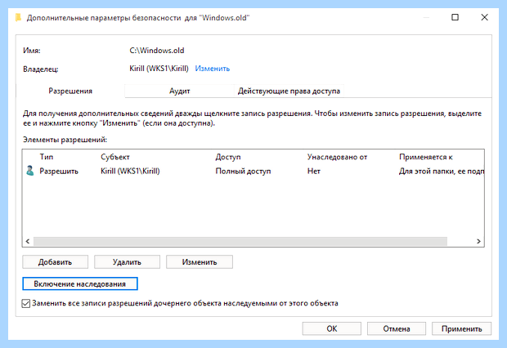Open the Аудит tab
The image size is (507, 348).
[x=179, y=91]
